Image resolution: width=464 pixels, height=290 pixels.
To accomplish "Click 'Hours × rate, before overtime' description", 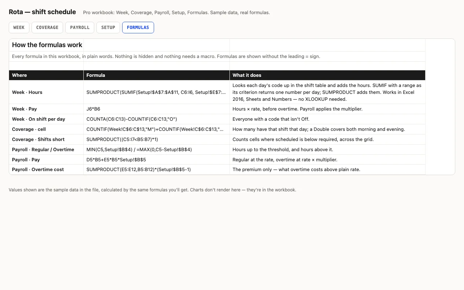I will click(x=327, y=109).
